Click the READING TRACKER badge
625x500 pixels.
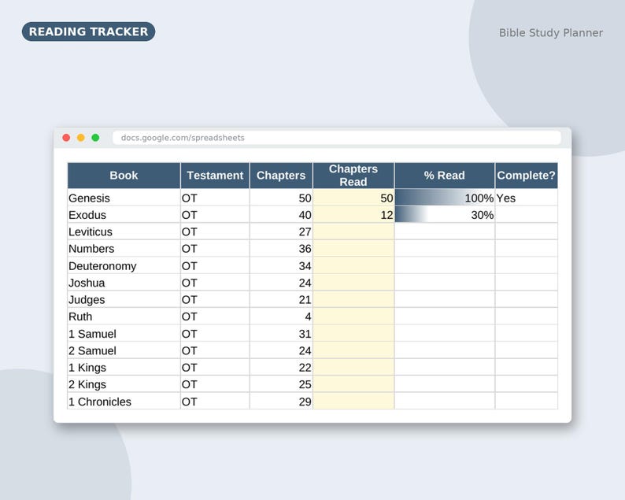[x=88, y=31]
